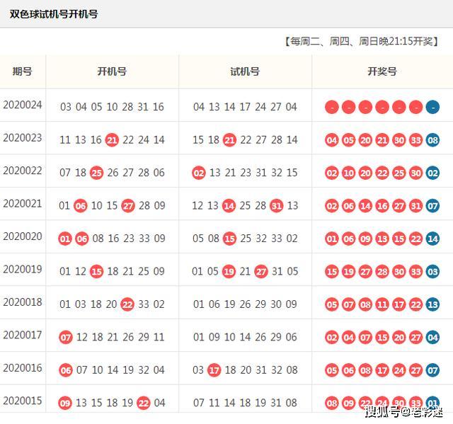Viewport: 453px width, 424px height.
Task: Click period number 2020018
Action: tap(23, 302)
